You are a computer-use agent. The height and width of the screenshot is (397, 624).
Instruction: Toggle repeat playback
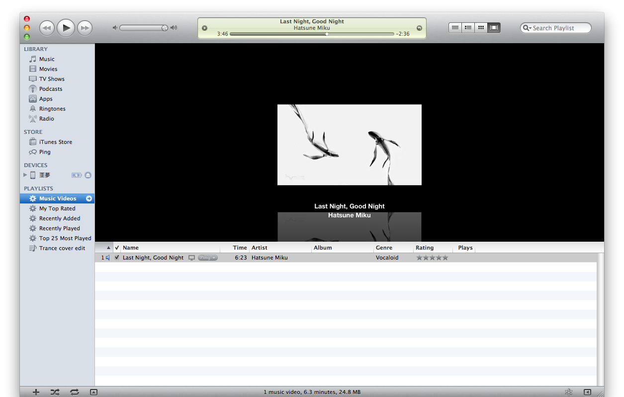point(75,392)
